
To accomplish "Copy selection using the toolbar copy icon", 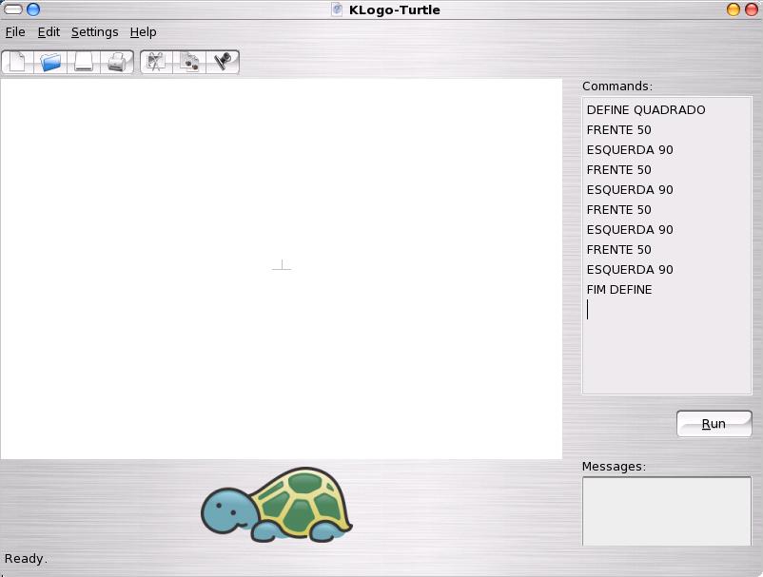I will point(189,62).
